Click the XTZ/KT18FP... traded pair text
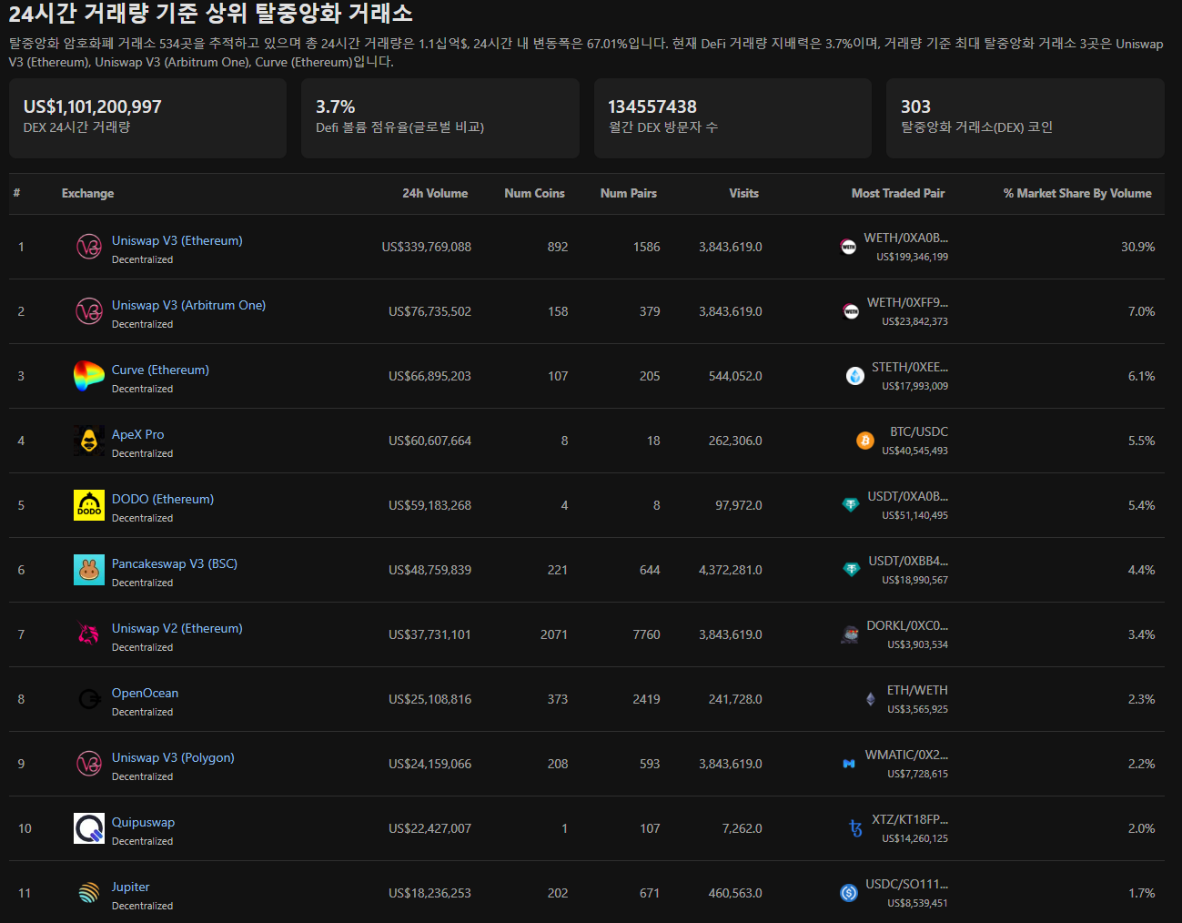The width and height of the screenshot is (1182, 923). click(910, 819)
